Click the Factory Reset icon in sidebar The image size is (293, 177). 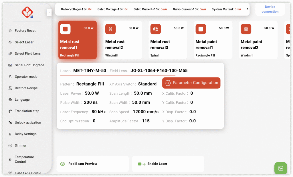pyautogui.click(x=10, y=31)
